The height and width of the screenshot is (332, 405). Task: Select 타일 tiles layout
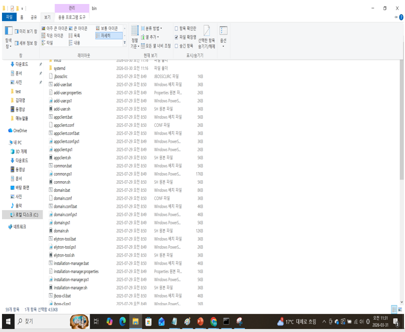tap(47, 42)
